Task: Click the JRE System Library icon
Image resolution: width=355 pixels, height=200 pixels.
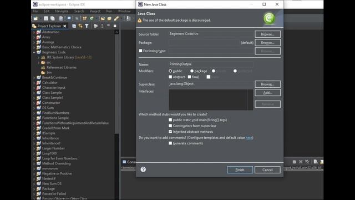Action: 43,57
